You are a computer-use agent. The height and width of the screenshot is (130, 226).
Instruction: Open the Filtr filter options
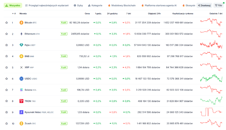[219, 5]
